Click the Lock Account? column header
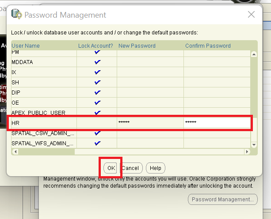 [95, 46]
